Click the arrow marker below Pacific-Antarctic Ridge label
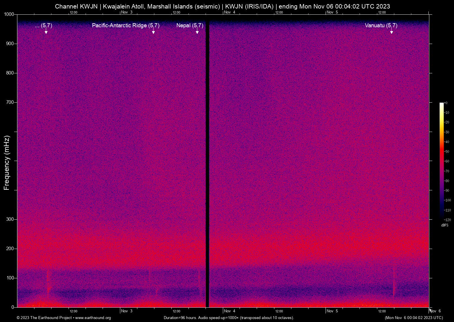 (153, 31)
